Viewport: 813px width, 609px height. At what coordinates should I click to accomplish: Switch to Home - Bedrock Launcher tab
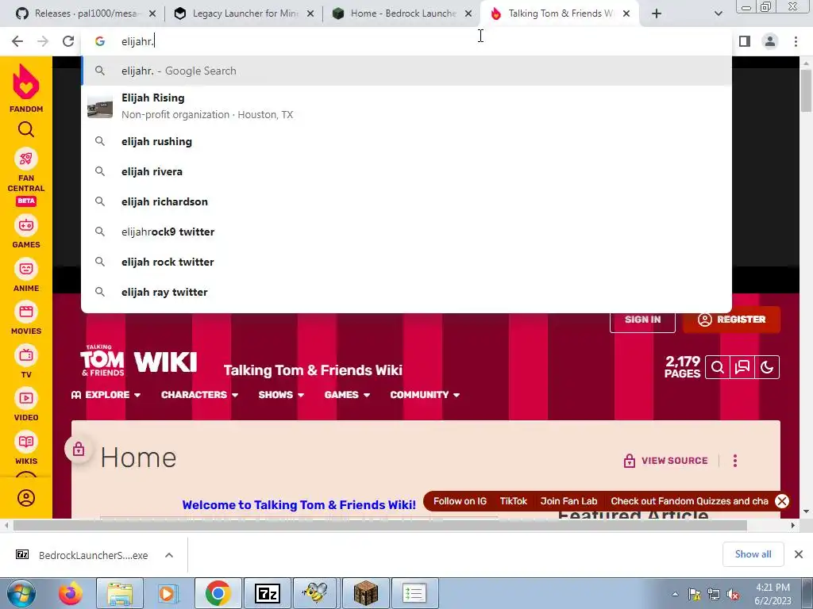click(403, 13)
